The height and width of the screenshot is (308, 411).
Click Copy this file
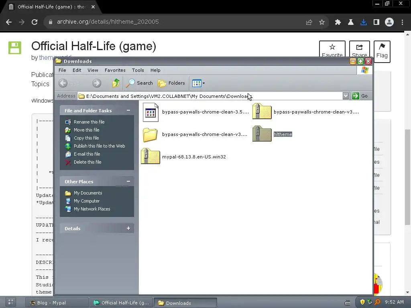pyautogui.click(x=86, y=138)
